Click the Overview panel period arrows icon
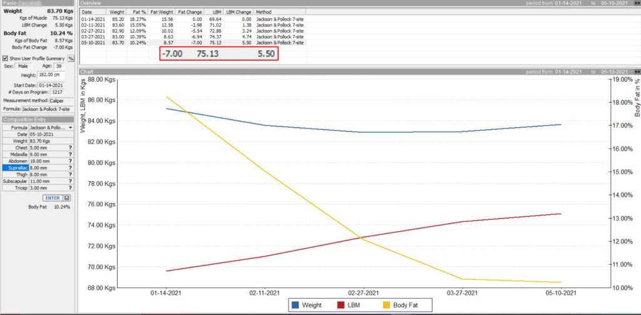641x315 pixels. coord(637,4)
